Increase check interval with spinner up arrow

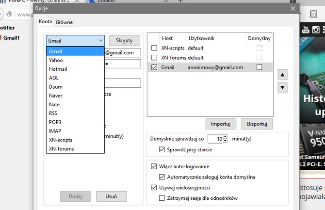pos(225,137)
